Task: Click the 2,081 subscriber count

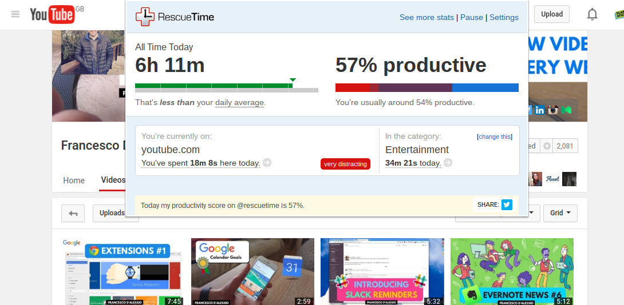Action: pos(564,146)
